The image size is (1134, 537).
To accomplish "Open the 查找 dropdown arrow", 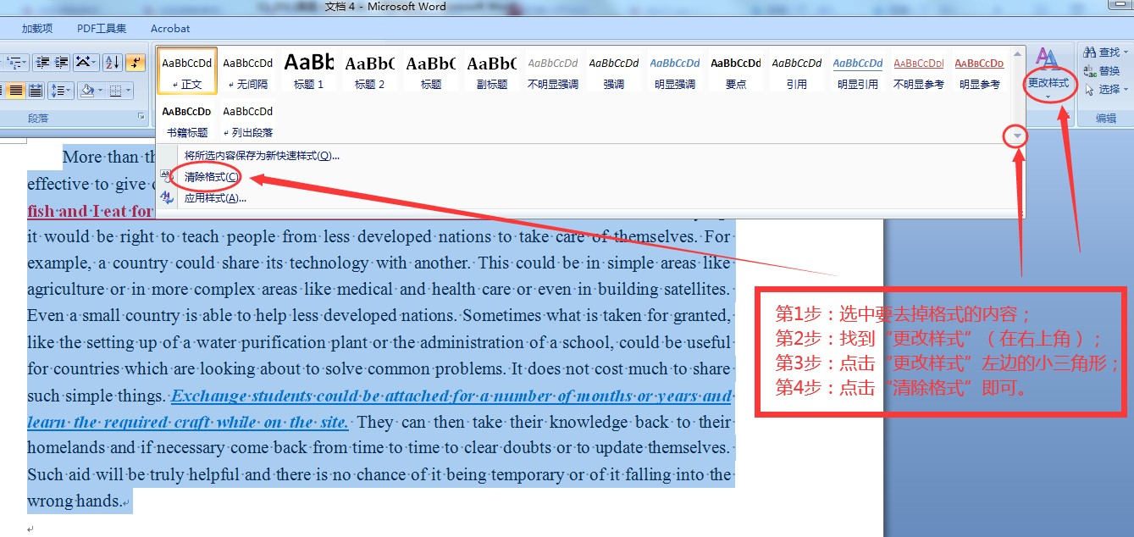I will click(x=1126, y=53).
